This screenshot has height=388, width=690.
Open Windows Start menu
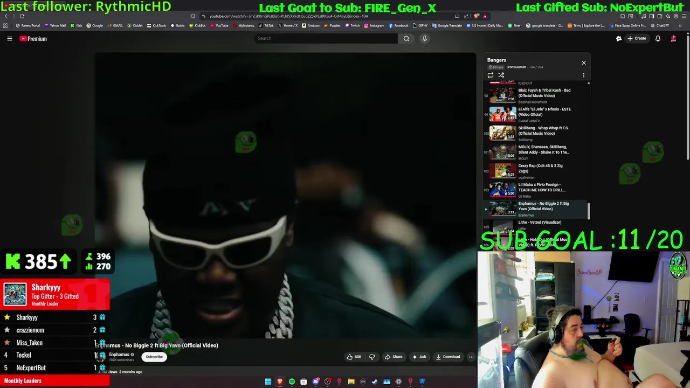point(268,382)
